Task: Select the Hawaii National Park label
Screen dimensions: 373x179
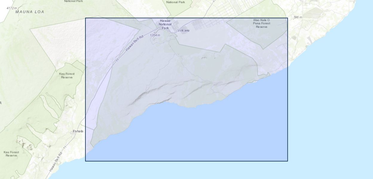Action: coord(165,24)
